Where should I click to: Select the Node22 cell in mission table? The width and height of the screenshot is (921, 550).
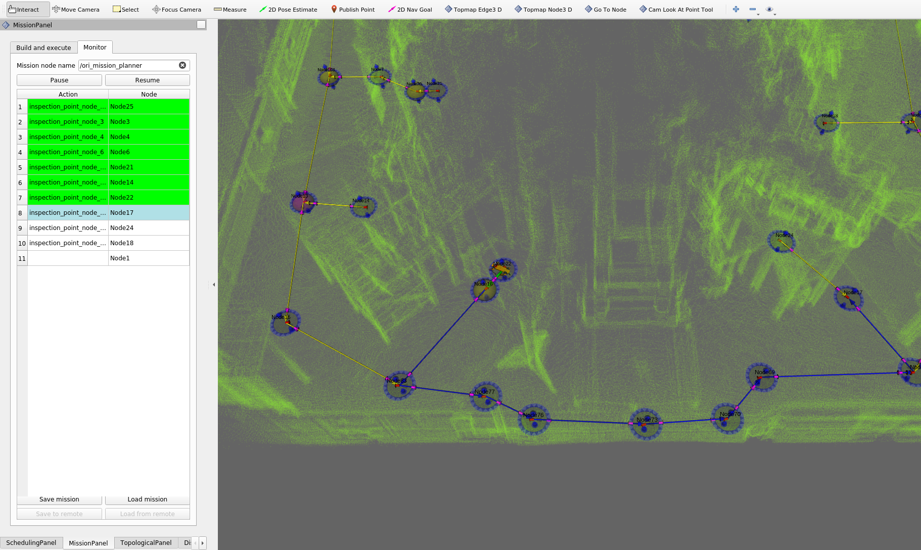tap(149, 198)
